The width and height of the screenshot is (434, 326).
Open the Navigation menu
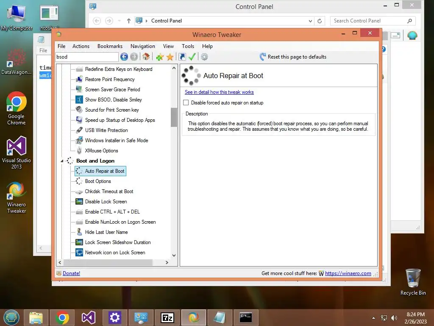pos(143,46)
